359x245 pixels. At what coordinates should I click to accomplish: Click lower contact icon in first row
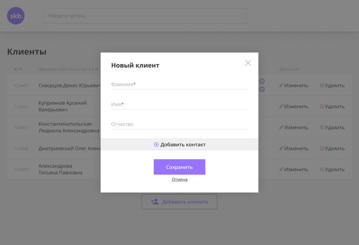click(262, 89)
